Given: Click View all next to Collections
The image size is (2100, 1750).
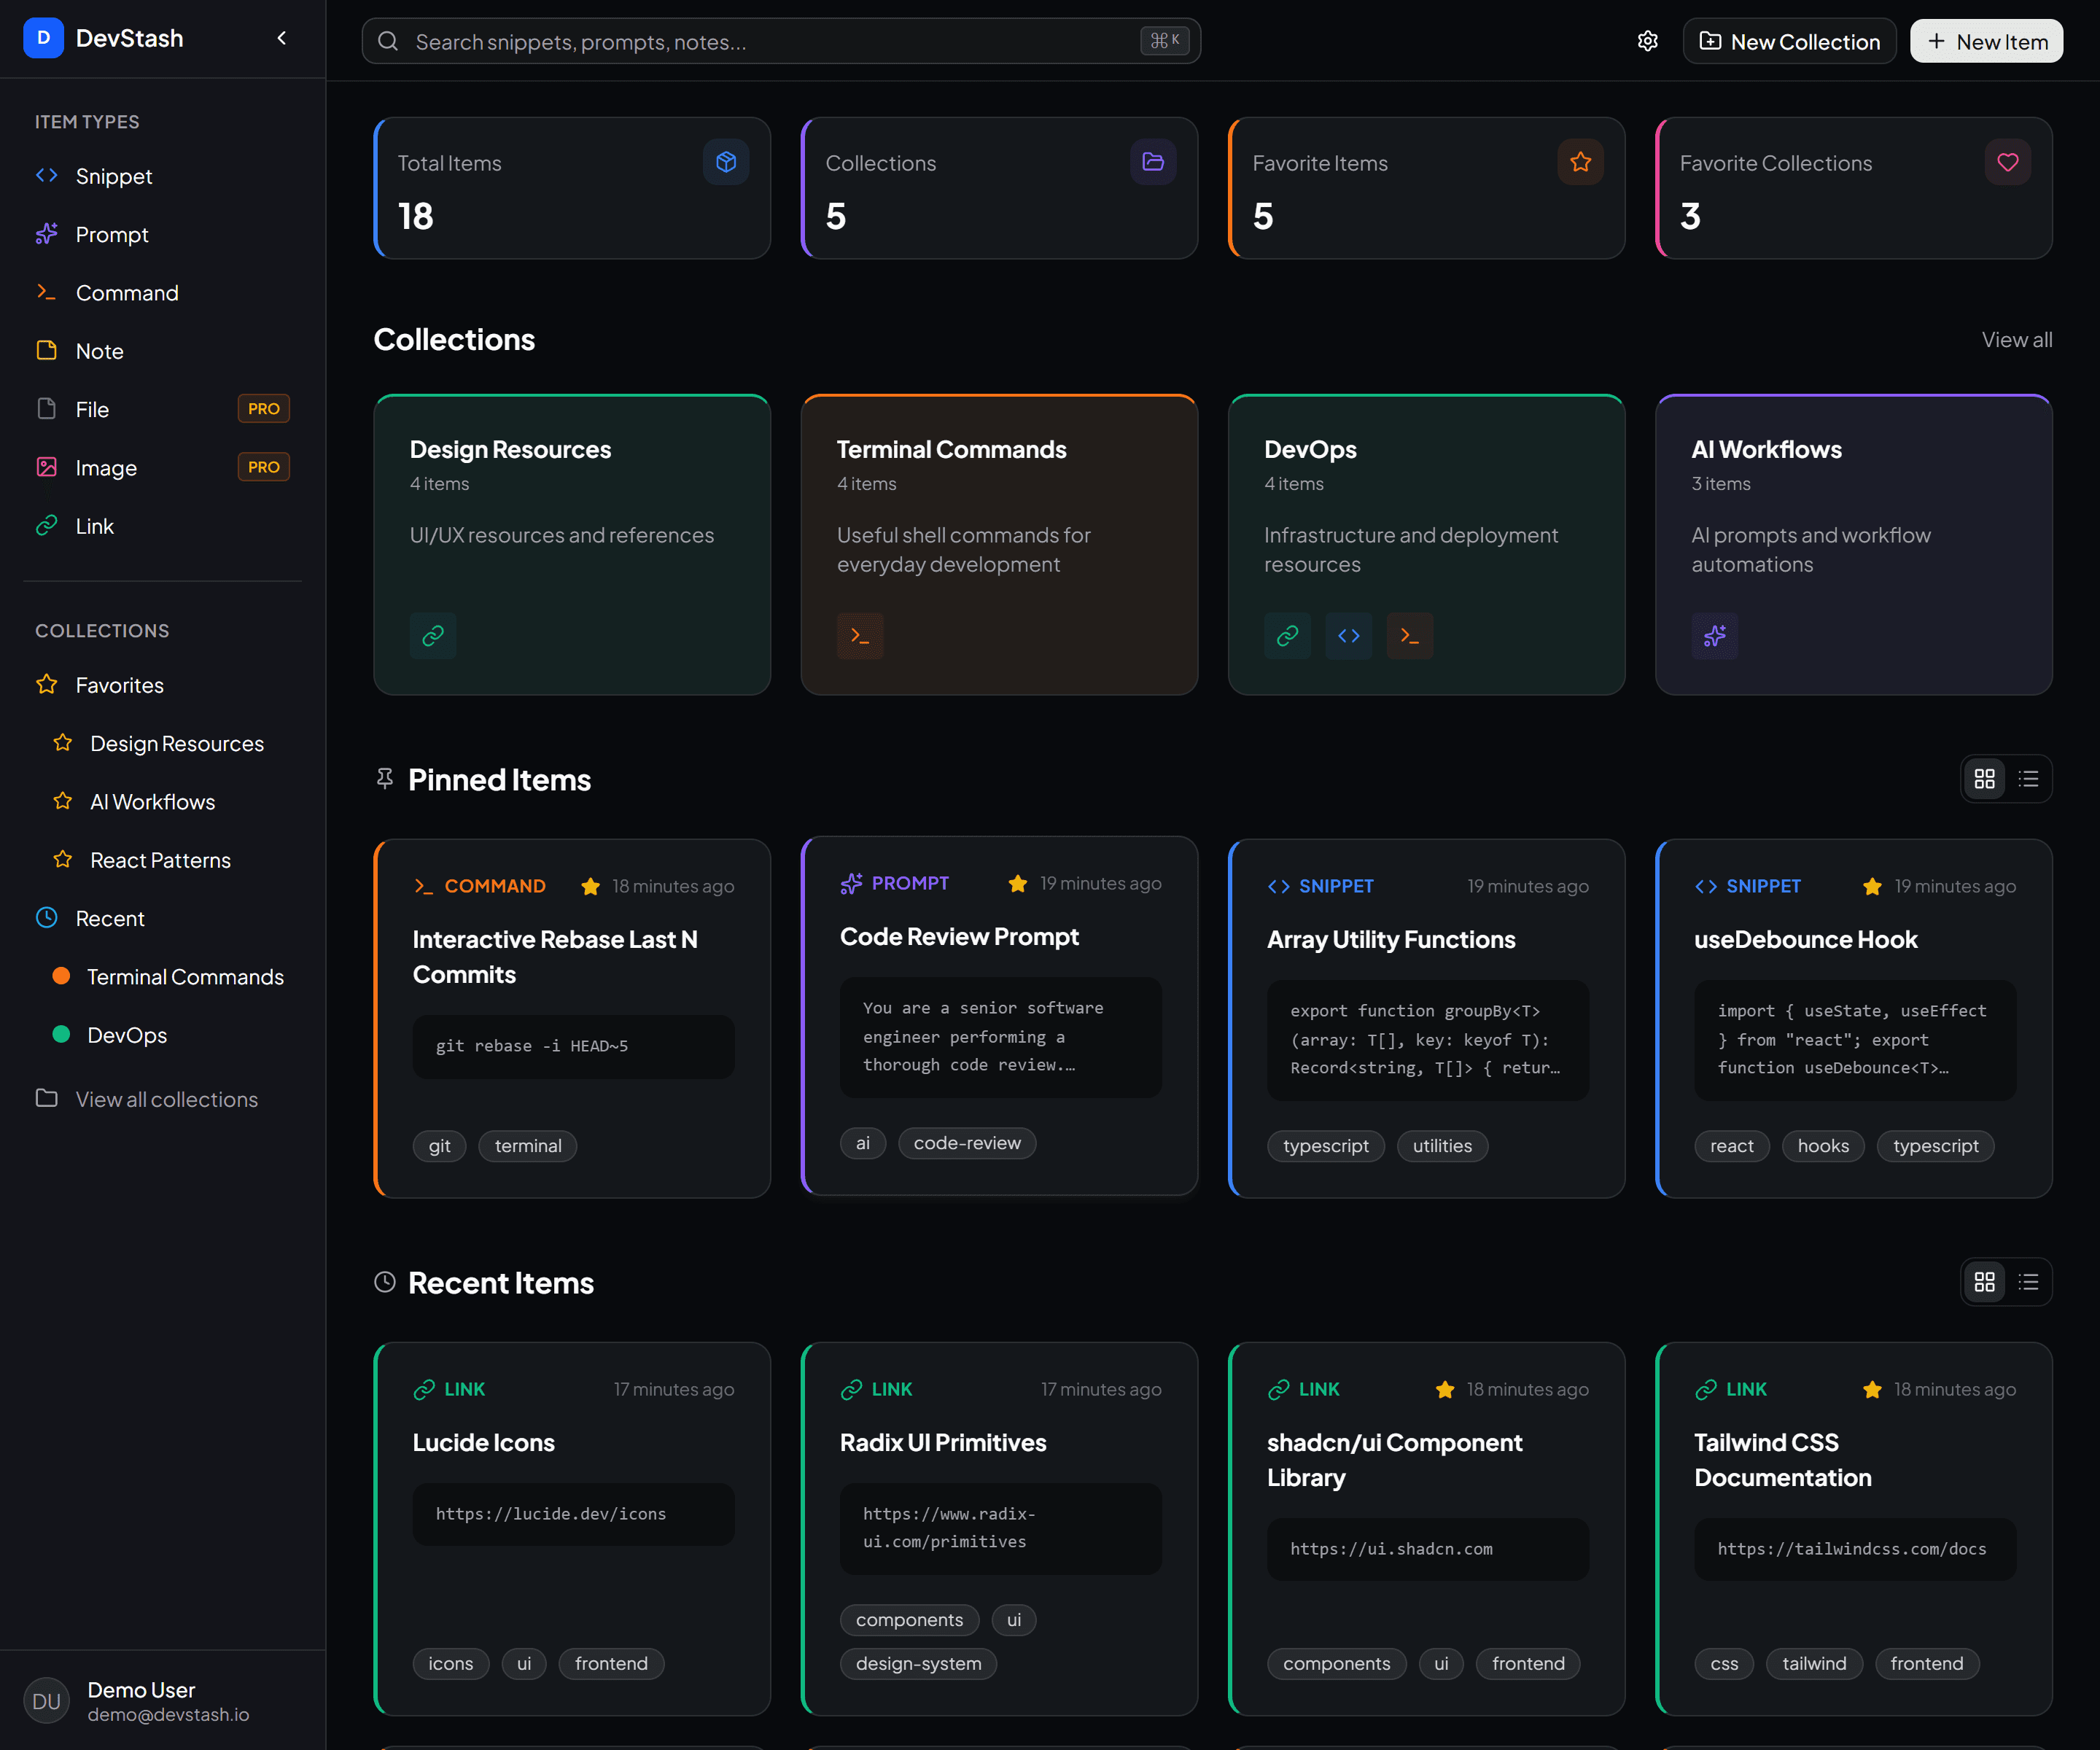Looking at the screenshot, I should coord(2016,340).
